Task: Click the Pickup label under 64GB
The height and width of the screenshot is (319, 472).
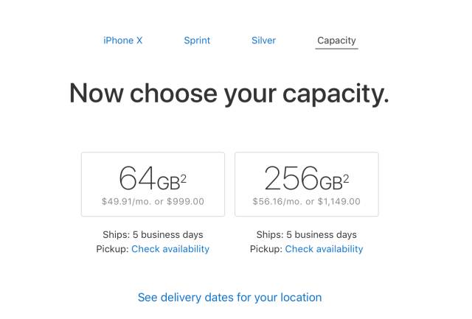Action: pyautogui.click(x=112, y=249)
